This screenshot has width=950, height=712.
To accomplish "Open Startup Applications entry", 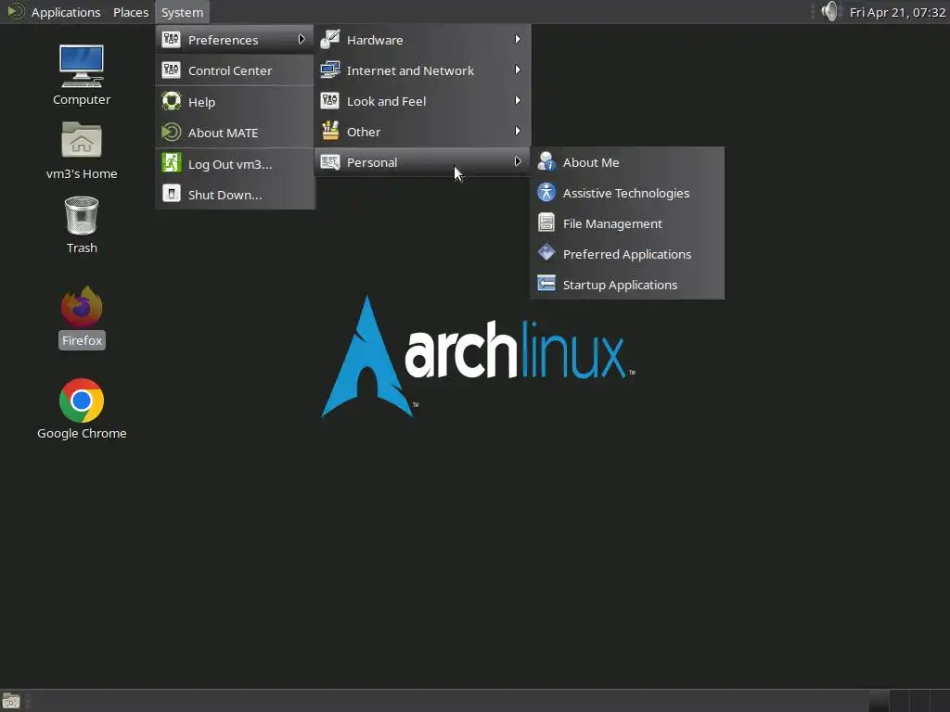I will click(x=627, y=284).
